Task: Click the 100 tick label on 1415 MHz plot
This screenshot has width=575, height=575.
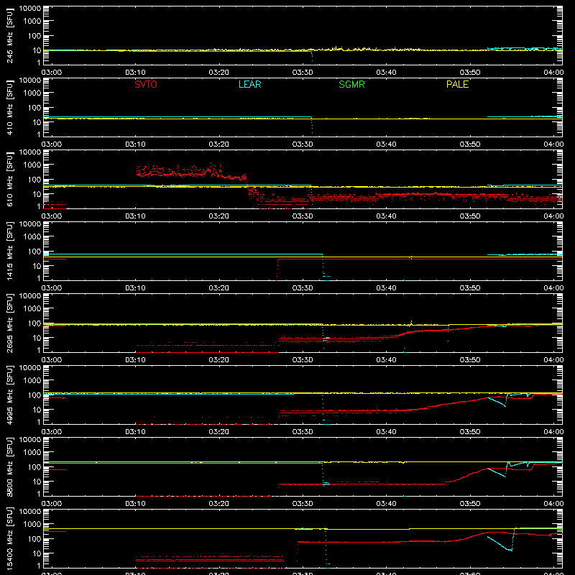Action: click(x=34, y=252)
